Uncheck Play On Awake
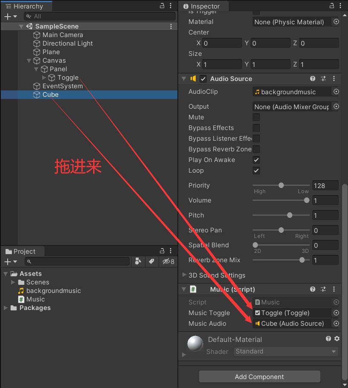The height and width of the screenshot is (388, 348). click(256, 160)
